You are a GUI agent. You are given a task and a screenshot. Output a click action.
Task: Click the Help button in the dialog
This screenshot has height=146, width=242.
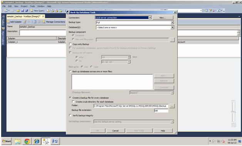(163, 131)
